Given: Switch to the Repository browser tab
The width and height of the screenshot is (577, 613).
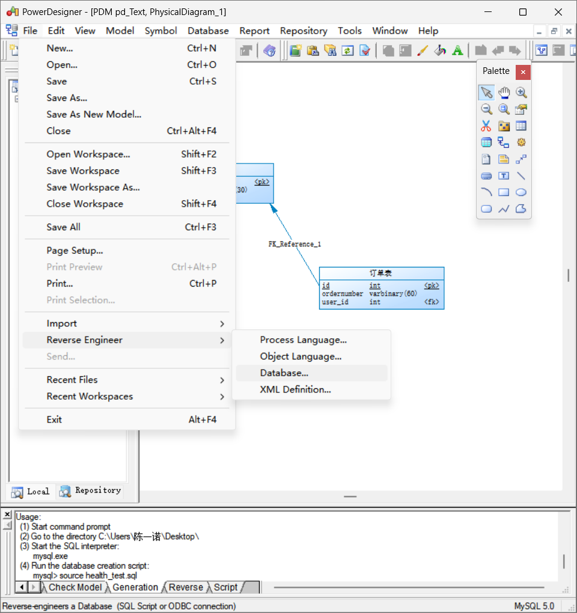Looking at the screenshot, I should tap(90, 491).
